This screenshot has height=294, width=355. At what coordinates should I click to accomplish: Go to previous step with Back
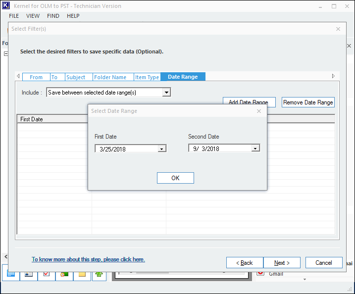point(245,262)
